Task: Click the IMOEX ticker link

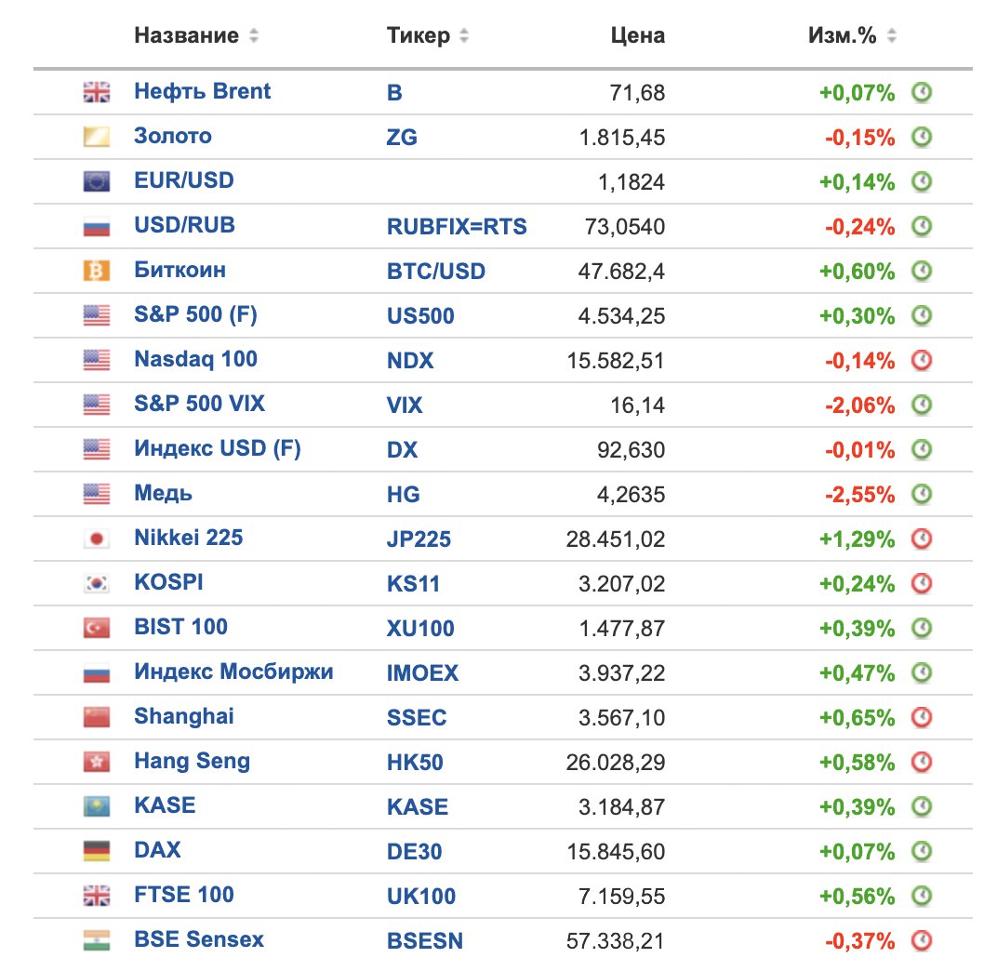Action: tap(422, 672)
